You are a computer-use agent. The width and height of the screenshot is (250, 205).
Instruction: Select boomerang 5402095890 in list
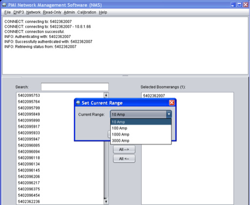coord(60,120)
